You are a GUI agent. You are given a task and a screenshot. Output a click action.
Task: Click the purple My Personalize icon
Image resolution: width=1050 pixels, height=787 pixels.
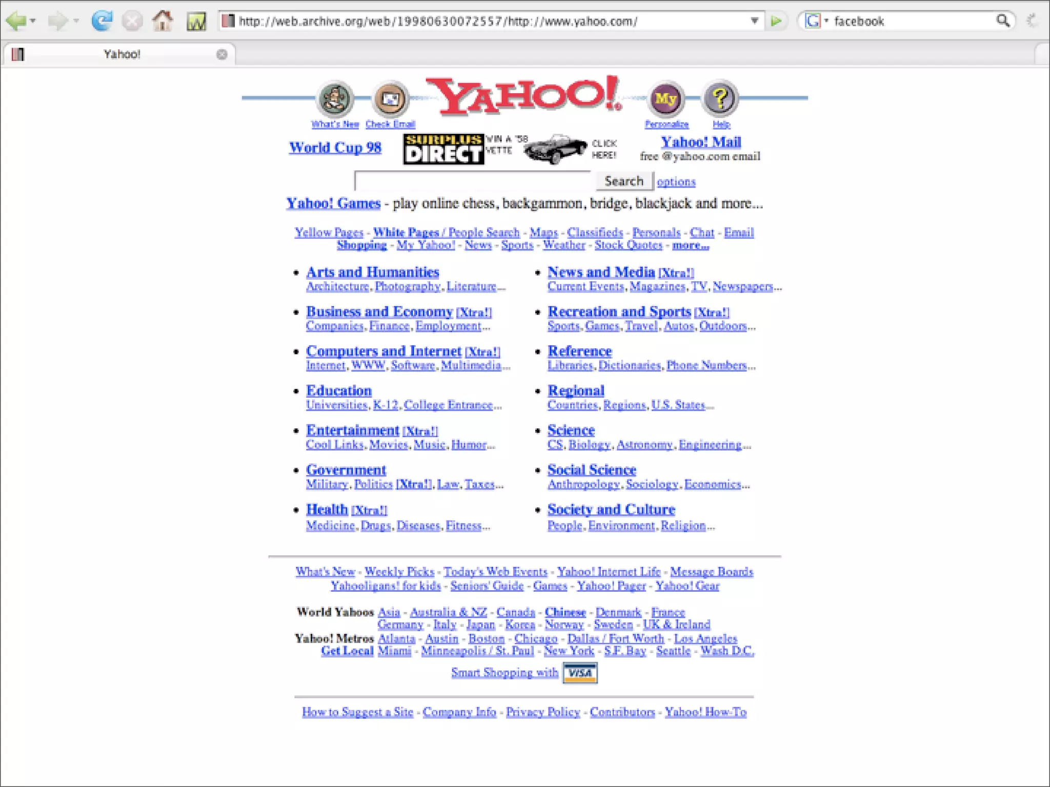[666, 98]
